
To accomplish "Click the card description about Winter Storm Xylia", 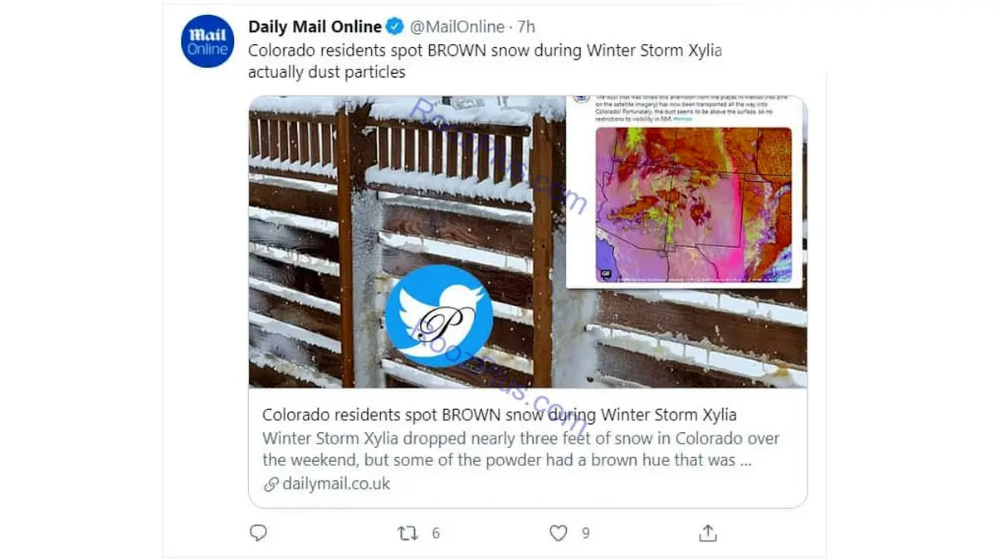I will click(521, 449).
